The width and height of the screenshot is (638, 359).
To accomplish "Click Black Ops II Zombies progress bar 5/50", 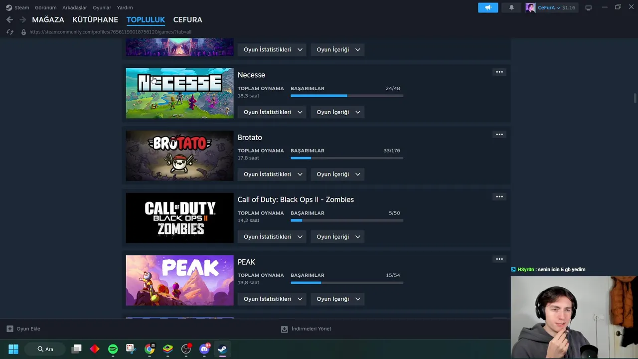I will pyautogui.click(x=347, y=220).
